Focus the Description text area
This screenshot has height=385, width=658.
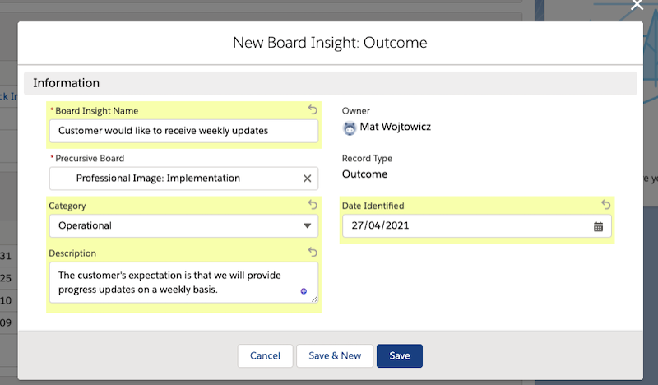[x=183, y=282]
